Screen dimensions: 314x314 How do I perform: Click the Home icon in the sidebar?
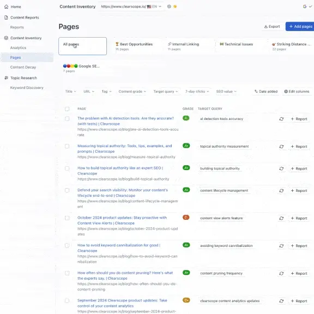(6, 7)
